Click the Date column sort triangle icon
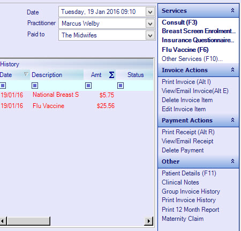This screenshot has height=231, width=241. tap(26, 74)
